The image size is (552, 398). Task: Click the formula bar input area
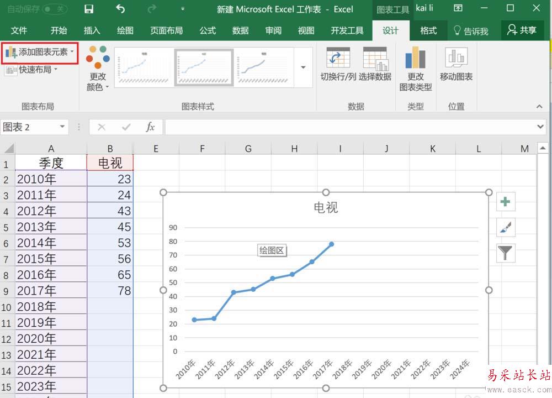point(351,127)
